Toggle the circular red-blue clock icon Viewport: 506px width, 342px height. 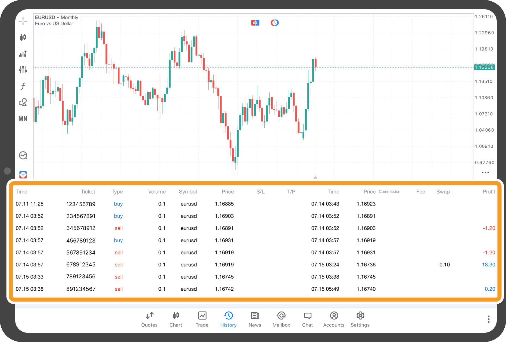point(275,23)
